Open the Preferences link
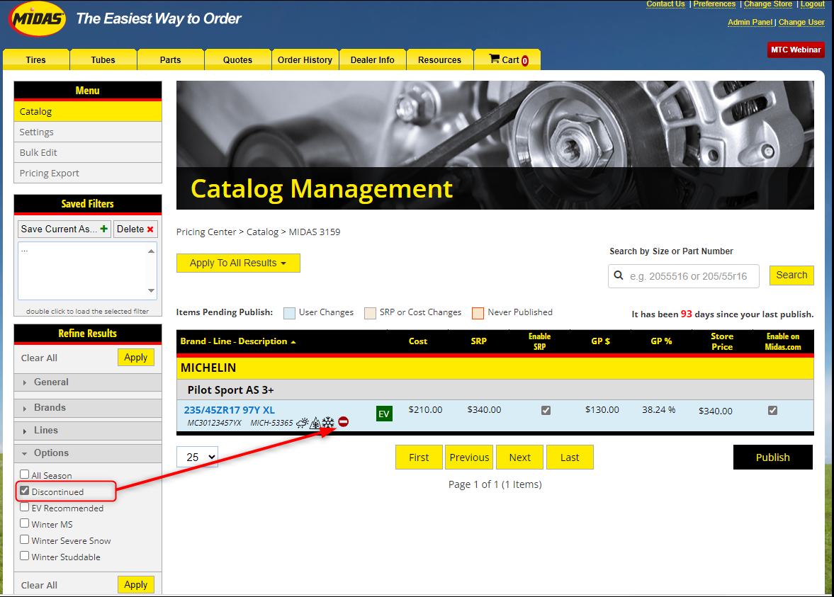The width and height of the screenshot is (834, 597). coord(714,4)
